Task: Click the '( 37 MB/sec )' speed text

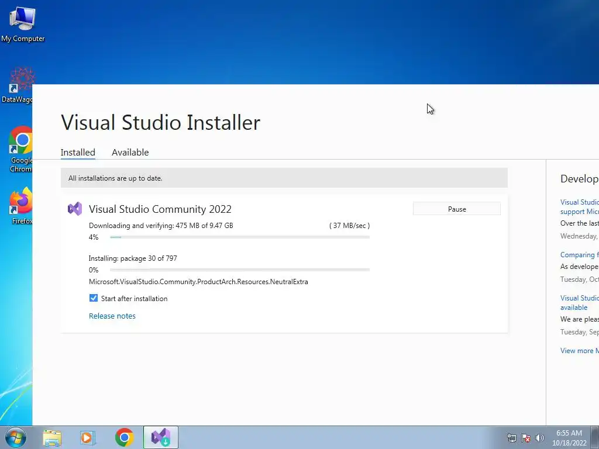Action: pos(350,226)
